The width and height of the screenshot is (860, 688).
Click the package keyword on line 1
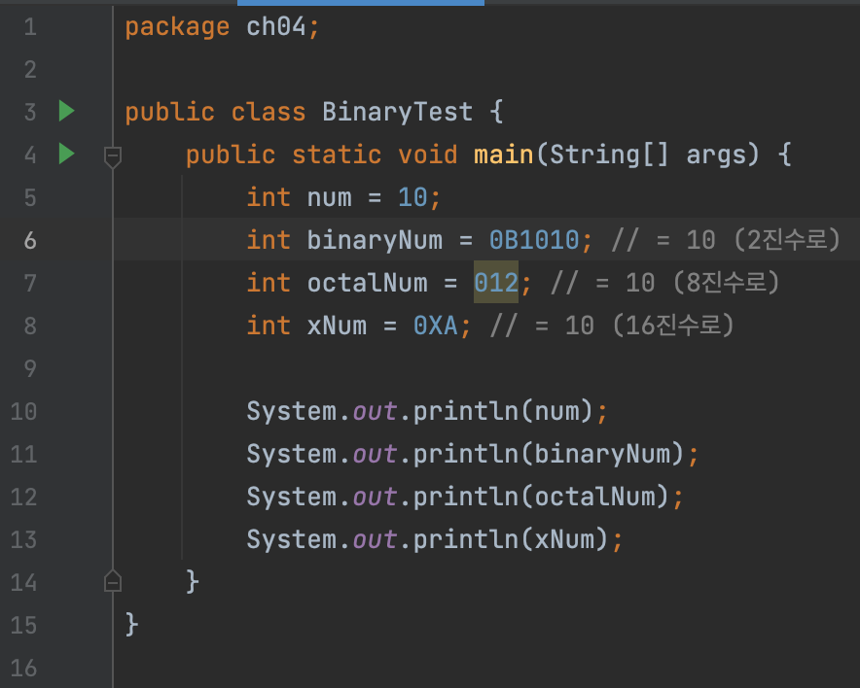point(177,26)
